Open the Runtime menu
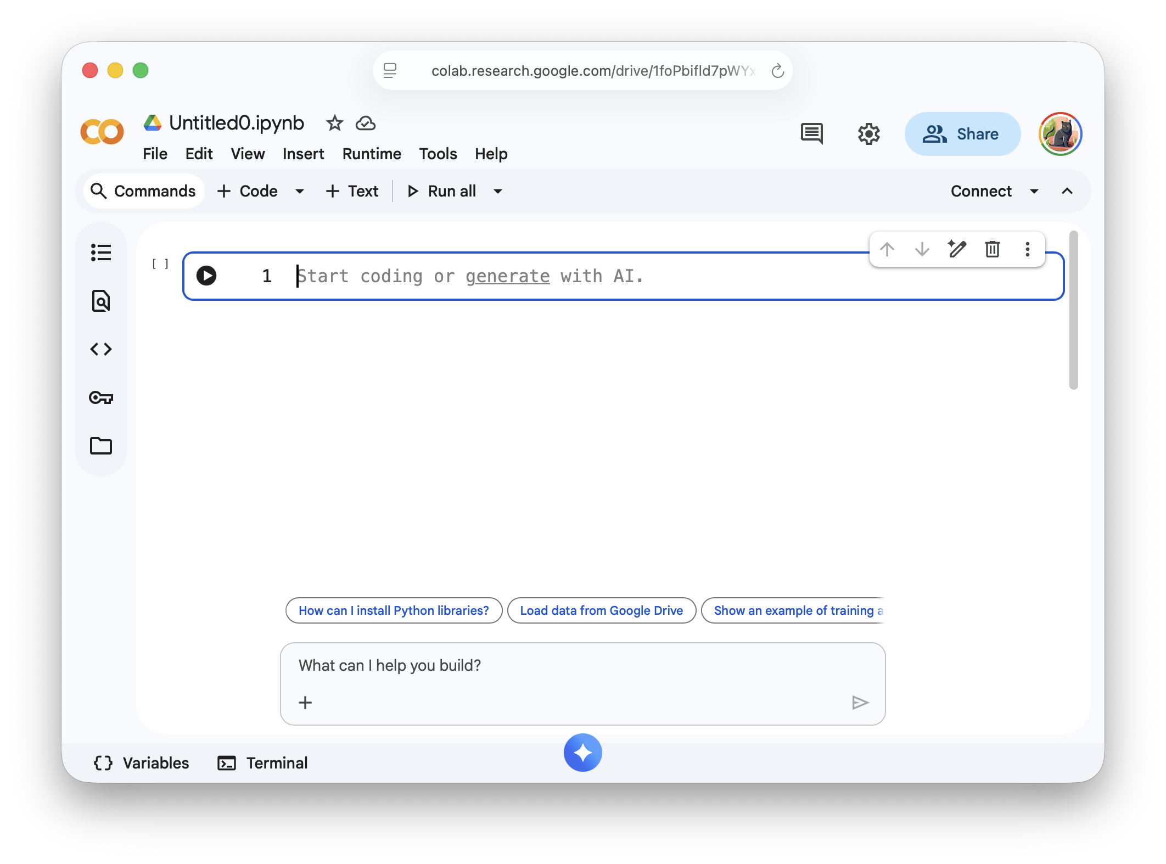The width and height of the screenshot is (1166, 864). [372, 154]
